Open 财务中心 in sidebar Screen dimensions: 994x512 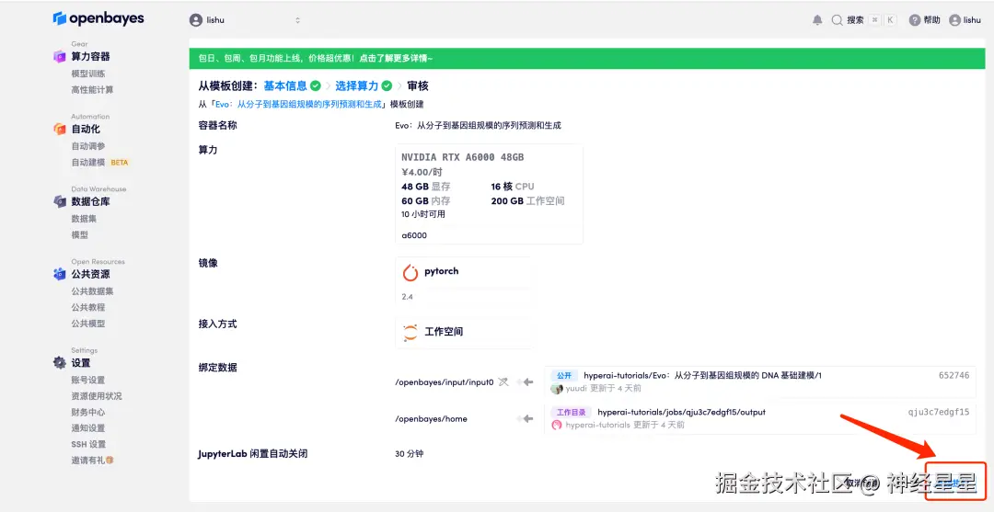click(x=88, y=412)
